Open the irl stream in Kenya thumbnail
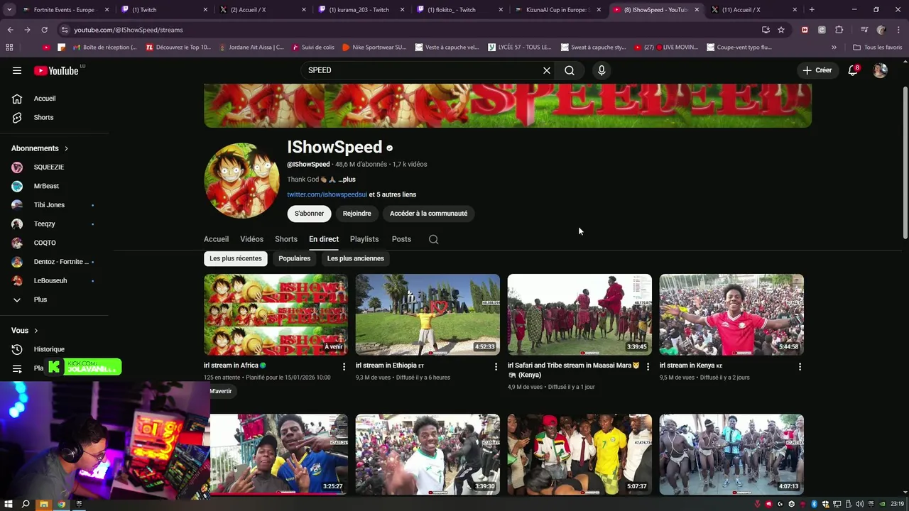The image size is (909, 511). [x=731, y=314]
